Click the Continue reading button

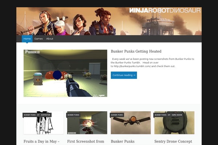(124, 75)
